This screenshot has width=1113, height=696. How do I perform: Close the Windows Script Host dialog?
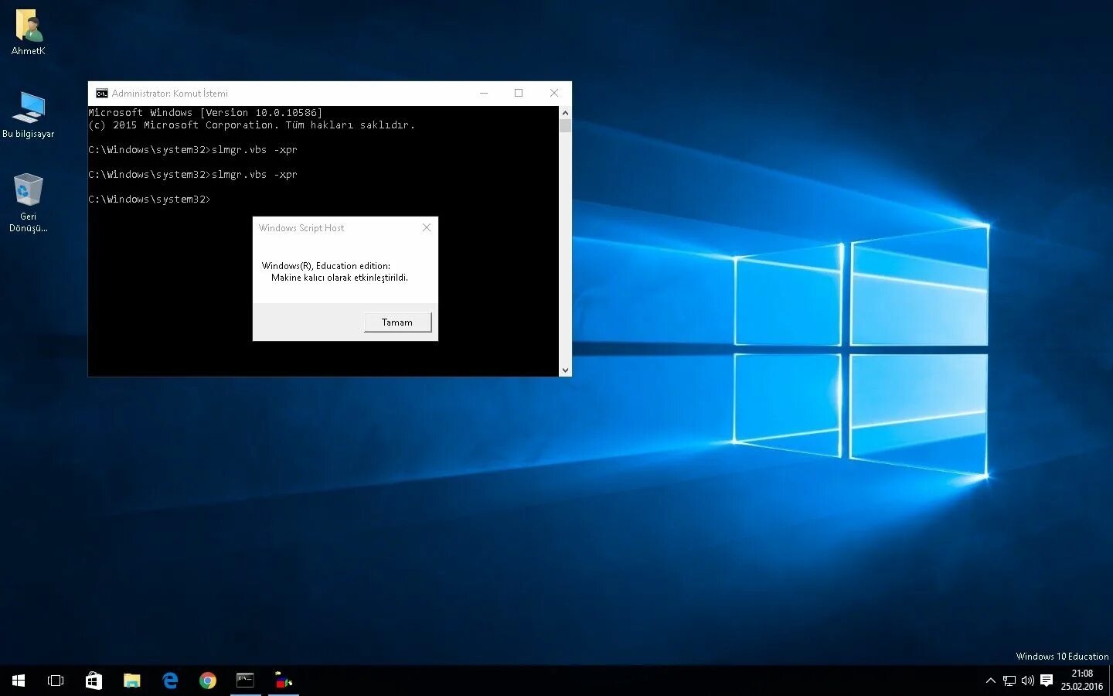point(427,227)
